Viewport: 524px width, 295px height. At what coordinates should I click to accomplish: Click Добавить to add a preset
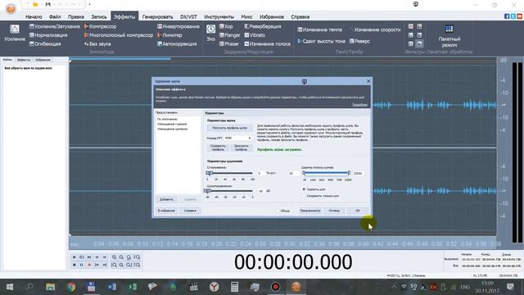pyautogui.click(x=166, y=200)
